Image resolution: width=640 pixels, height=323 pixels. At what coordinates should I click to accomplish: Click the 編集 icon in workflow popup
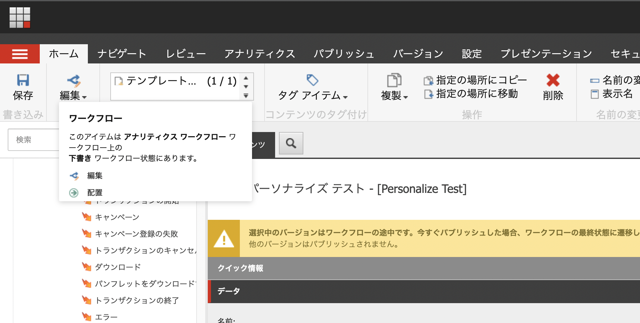coord(74,176)
